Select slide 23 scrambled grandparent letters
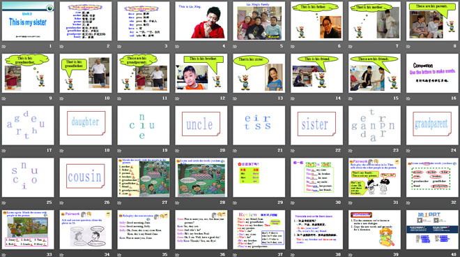The width and height of the screenshot is (460, 257). pos(375,125)
